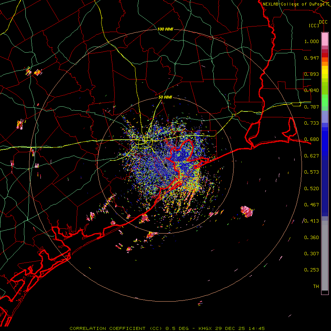Click the 50 NMI range ring label
The width and height of the screenshot is (331, 331).
click(x=165, y=97)
